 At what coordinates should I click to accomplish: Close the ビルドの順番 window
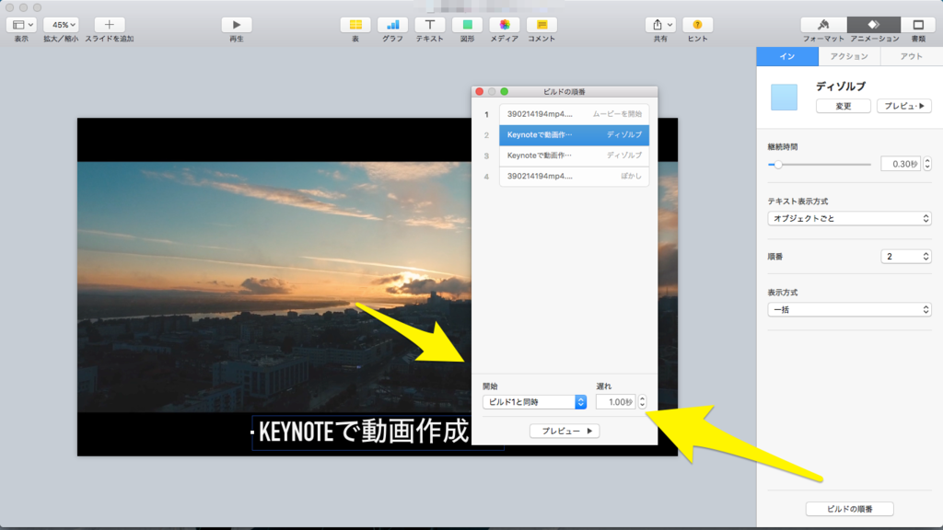click(x=479, y=91)
